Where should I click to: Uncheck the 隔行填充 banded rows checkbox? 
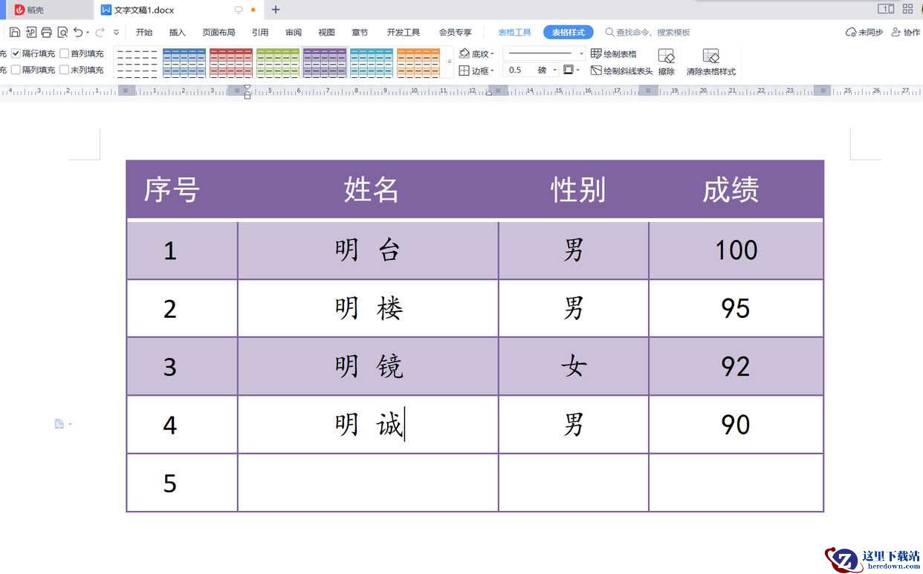16,53
